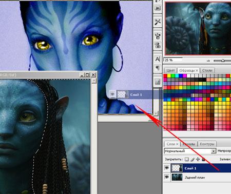Image resolution: width=231 pixels, height=194 pixels.
Task: Click the Navigator zoom slider handle
Action: tap(223, 61)
